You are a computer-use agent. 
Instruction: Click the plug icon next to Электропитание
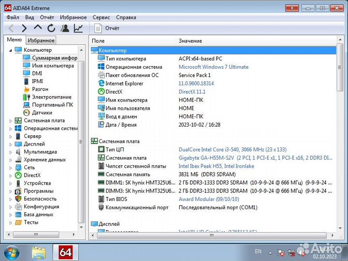pyautogui.click(x=27, y=97)
